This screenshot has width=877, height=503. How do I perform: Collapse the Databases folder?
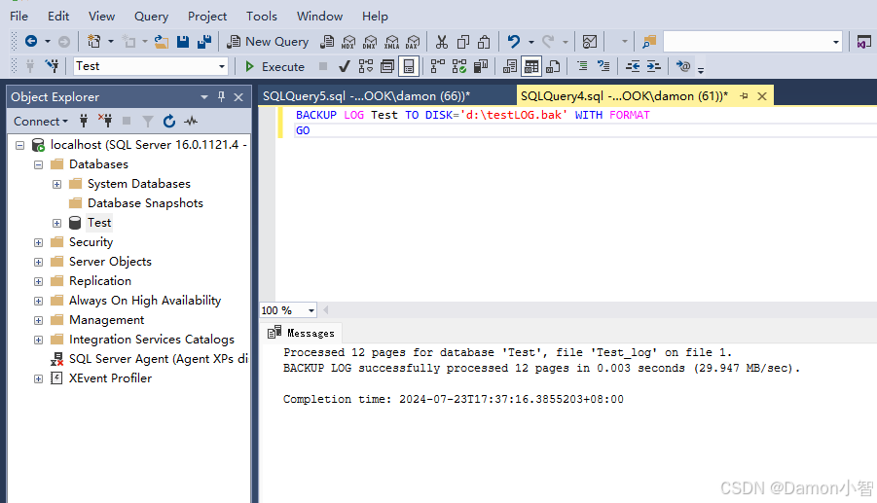coord(39,164)
